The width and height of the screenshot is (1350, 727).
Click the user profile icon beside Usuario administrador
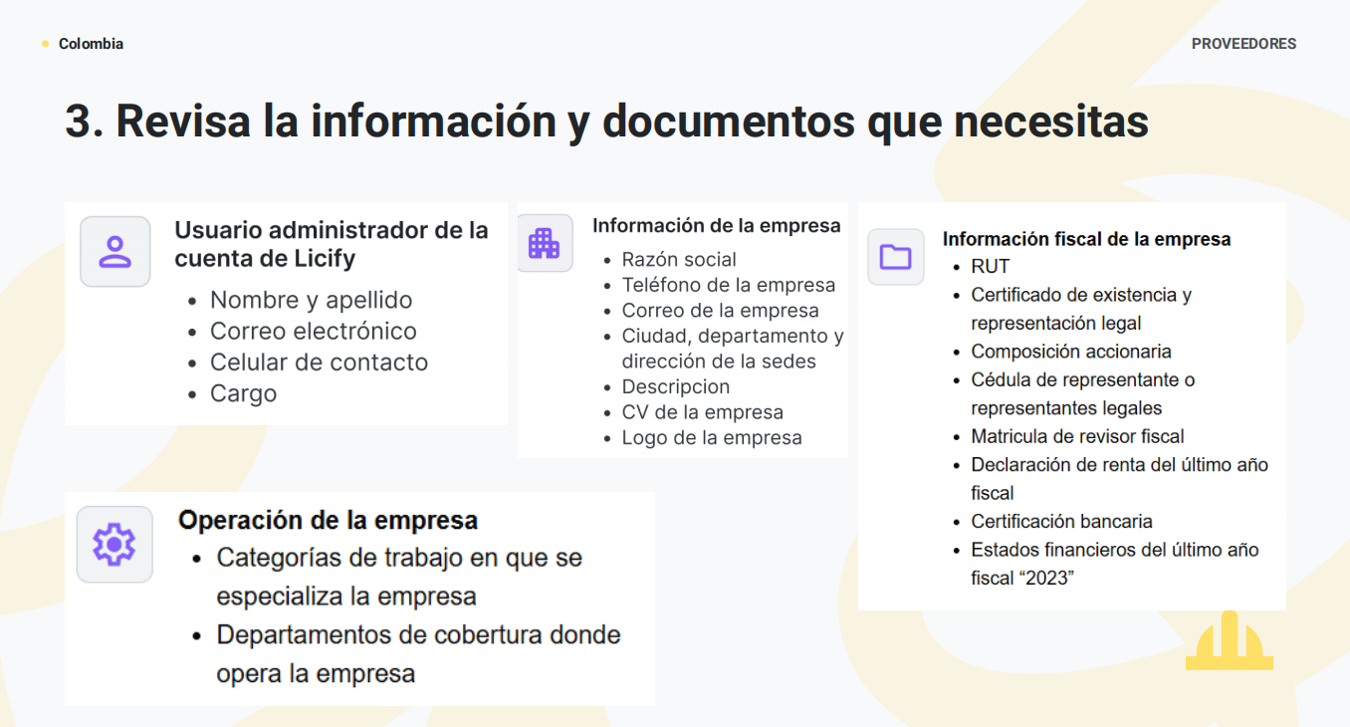(115, 252)
